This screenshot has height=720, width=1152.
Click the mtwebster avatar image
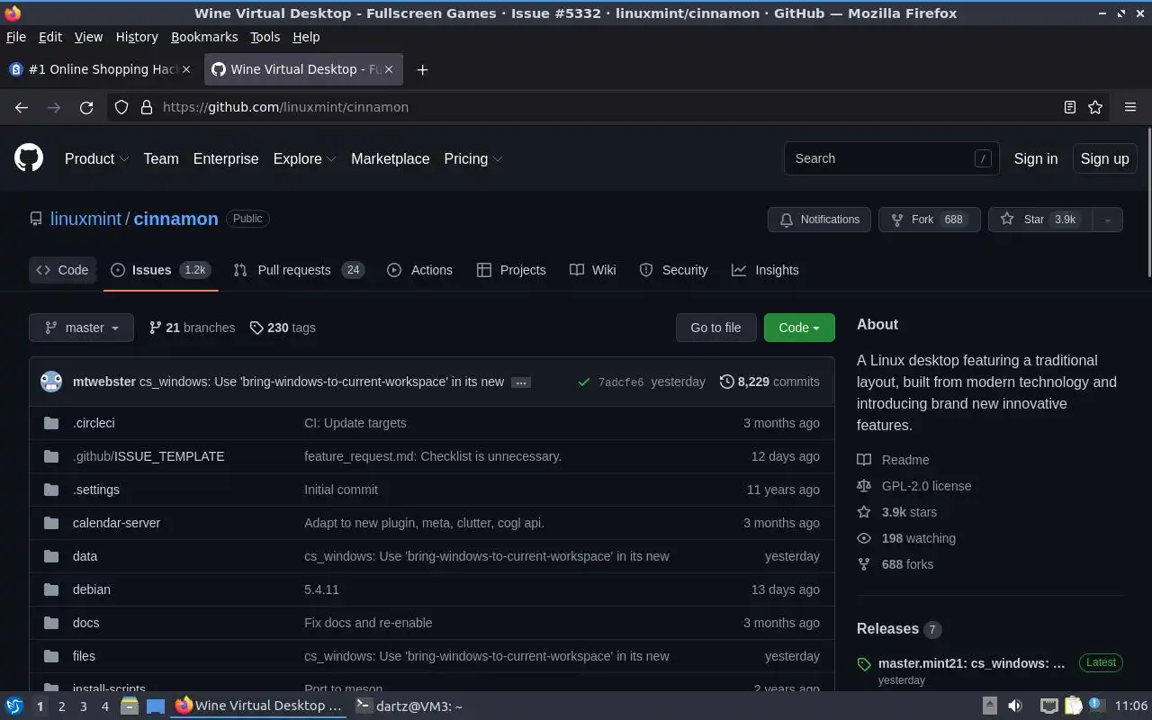51,382
